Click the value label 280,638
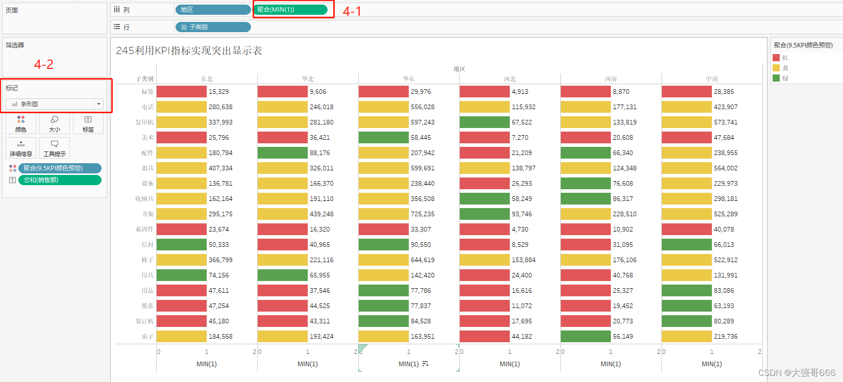This screenshot has width=843, height=382. point(220,107)
